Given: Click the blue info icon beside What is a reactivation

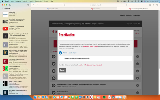Looking at the screenshot, I should [60, 53].
